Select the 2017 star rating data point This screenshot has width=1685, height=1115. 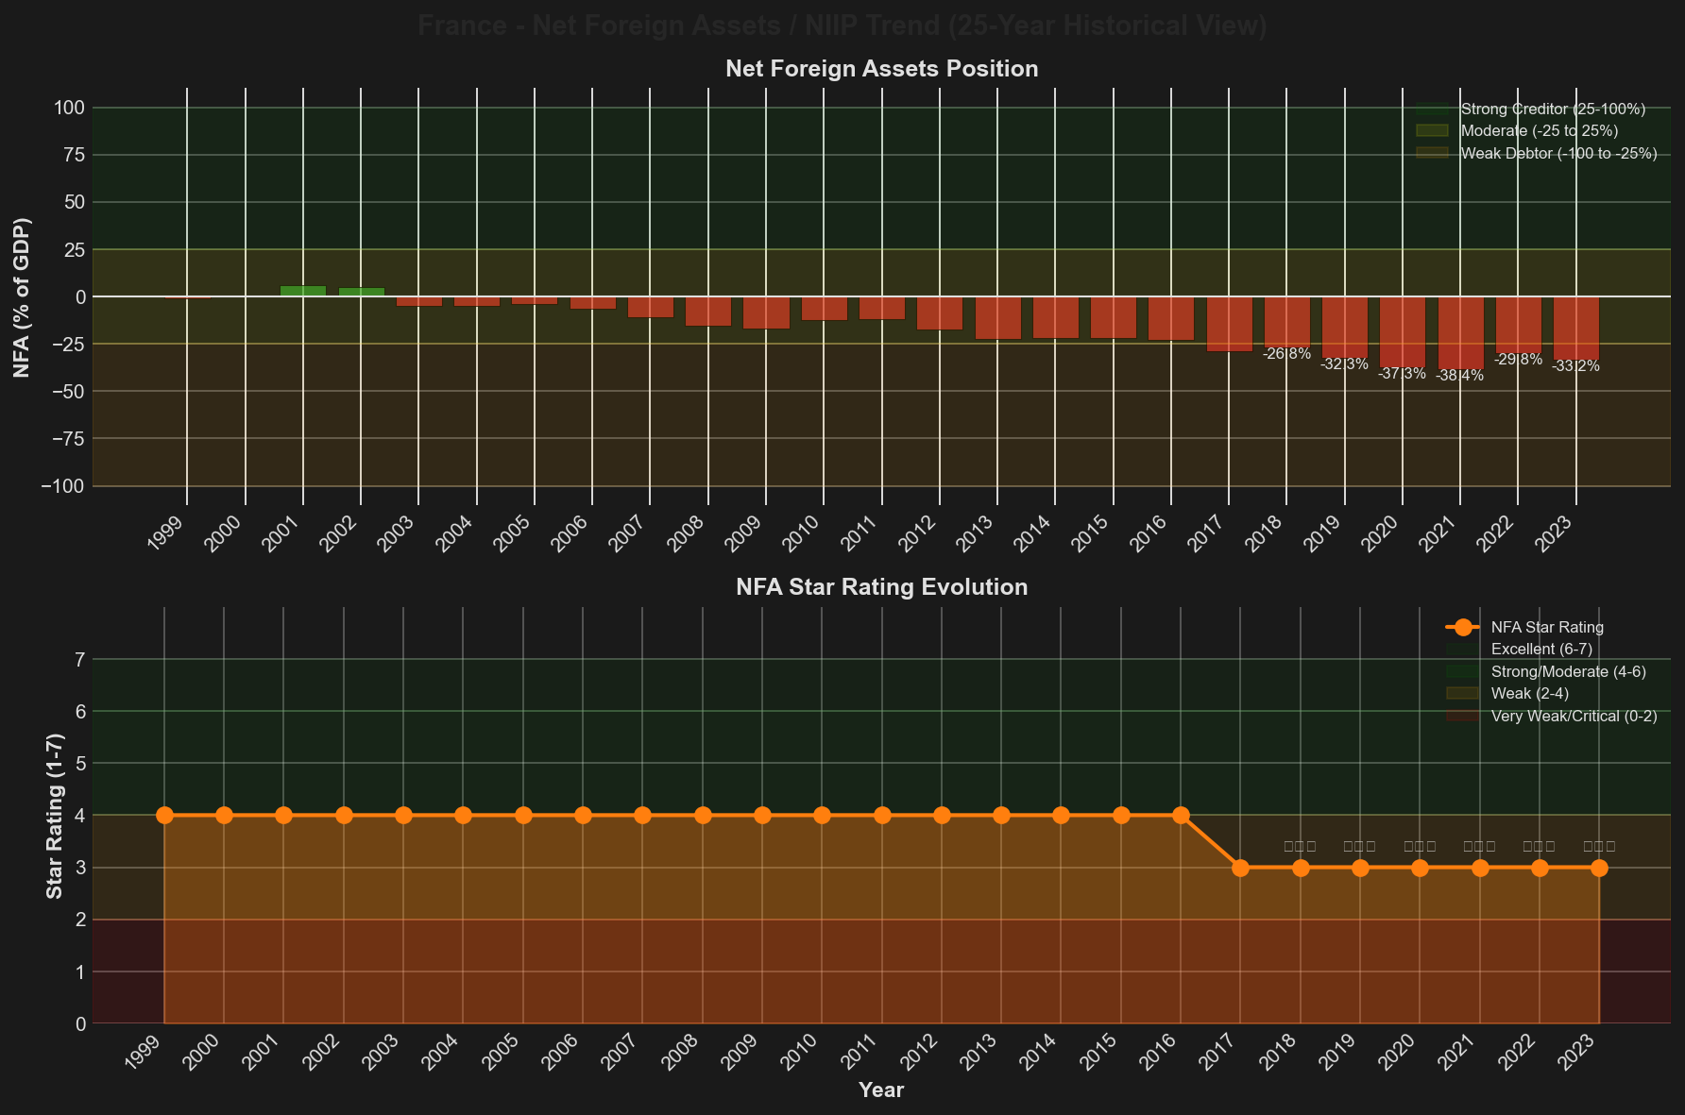click(x=1240, y=868)
